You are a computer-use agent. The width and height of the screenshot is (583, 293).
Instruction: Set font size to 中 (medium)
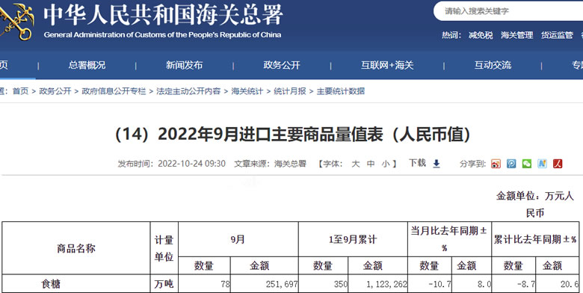371,164
